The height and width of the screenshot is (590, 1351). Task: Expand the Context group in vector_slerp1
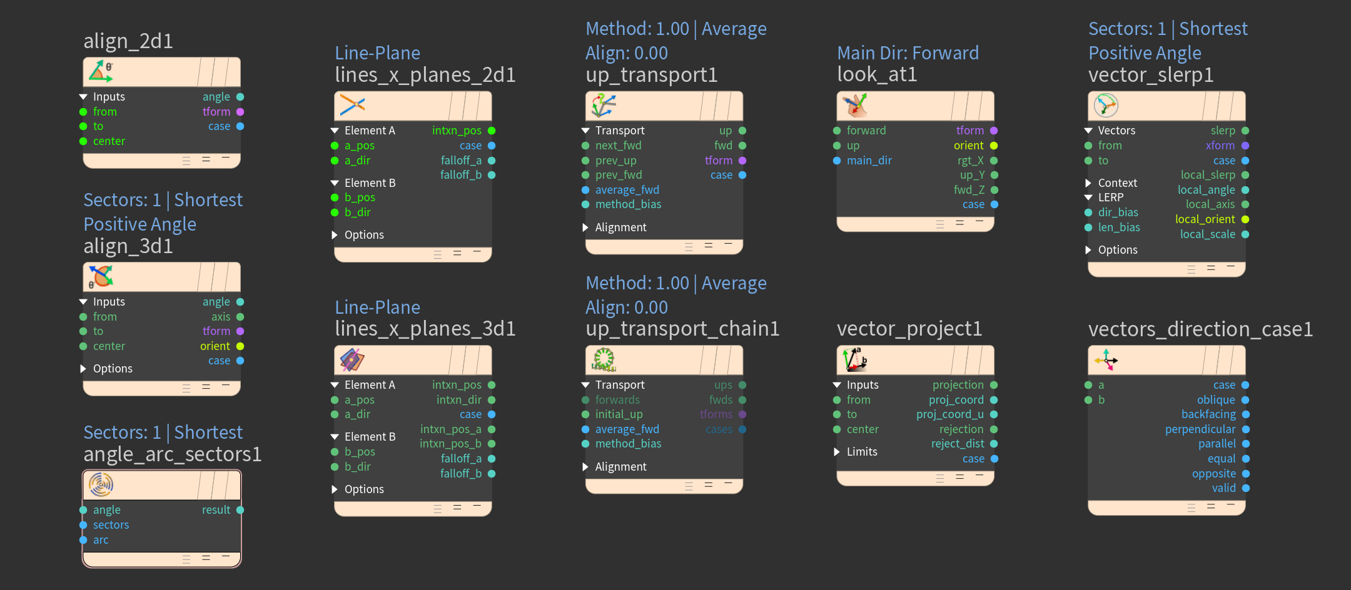coord(1088,183)
